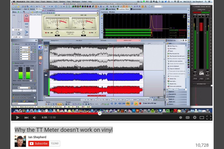
Task: Mute the YouTube player volume
Action: pyautogui.click(x=34, y=118)
